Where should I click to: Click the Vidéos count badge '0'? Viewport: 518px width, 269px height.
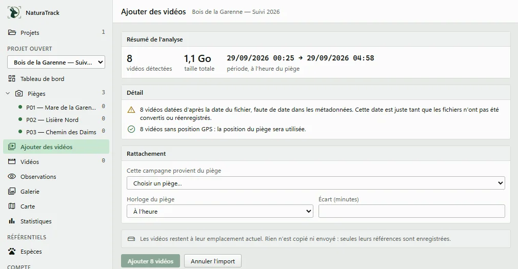(x=104, y=160)
